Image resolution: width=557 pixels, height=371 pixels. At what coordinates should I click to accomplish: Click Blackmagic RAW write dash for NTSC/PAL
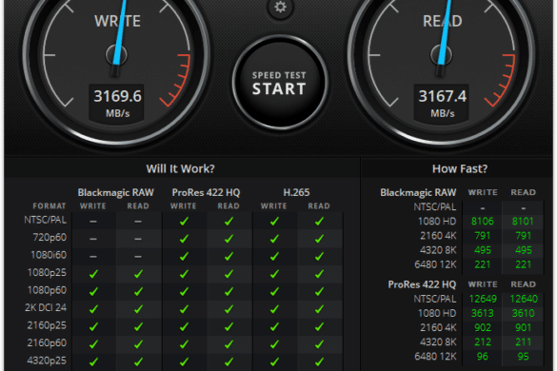[93, 222]
